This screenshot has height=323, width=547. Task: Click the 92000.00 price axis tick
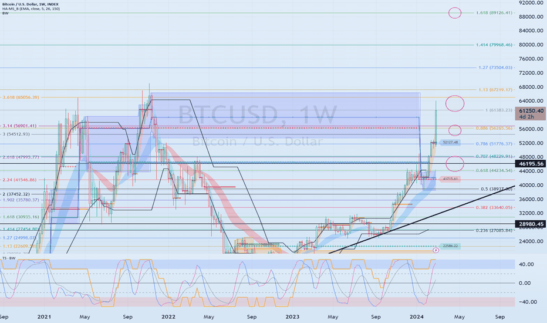click(531, 3)
